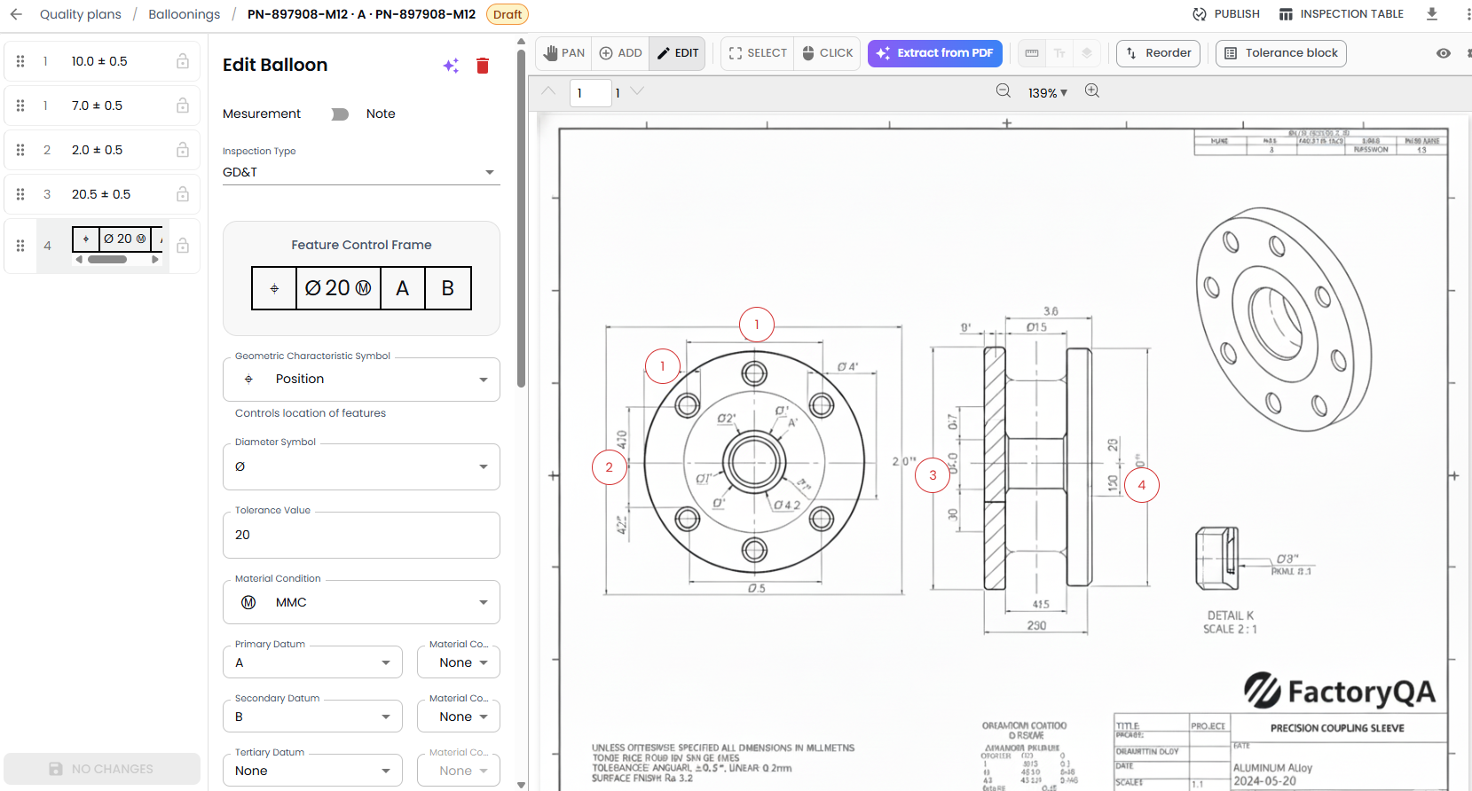The height and width of the screenshot is (791, 1472).
Task: Click lock icon on 10.0 ± 0.5 row
Action: coord(182,61)
